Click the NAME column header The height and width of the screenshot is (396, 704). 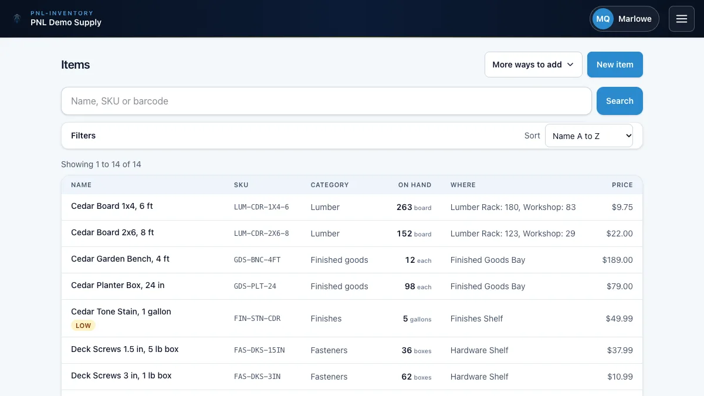click(82, 185)
